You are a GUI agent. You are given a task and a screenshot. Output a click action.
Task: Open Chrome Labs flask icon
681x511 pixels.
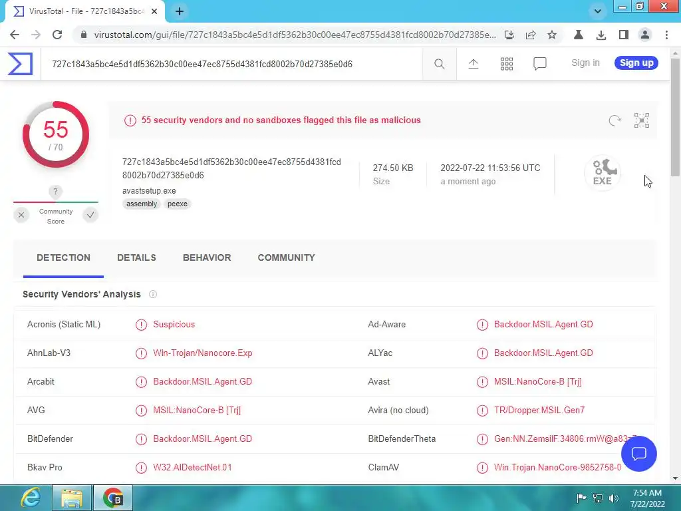click(x=579, y=35)
